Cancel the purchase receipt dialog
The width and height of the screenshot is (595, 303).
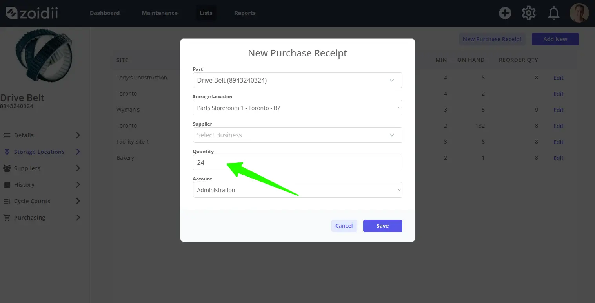(344, 226)
